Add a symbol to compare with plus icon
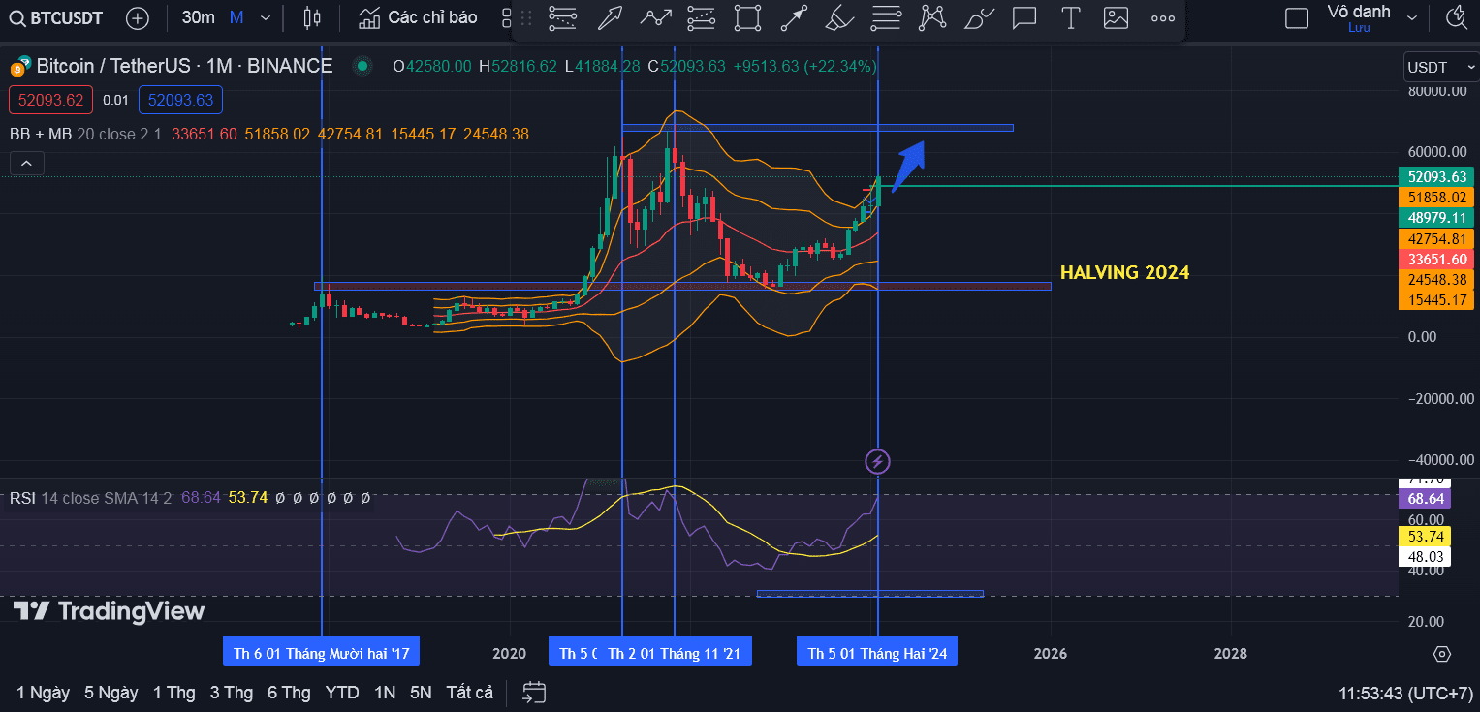The image size is (1480, 712). click(139, 17)
